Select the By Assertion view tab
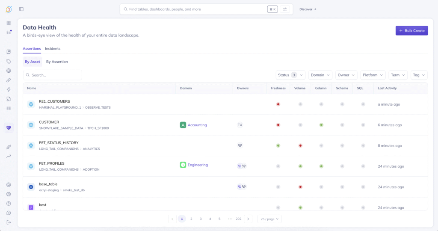 pyautogui.click(x=57, y=62)
